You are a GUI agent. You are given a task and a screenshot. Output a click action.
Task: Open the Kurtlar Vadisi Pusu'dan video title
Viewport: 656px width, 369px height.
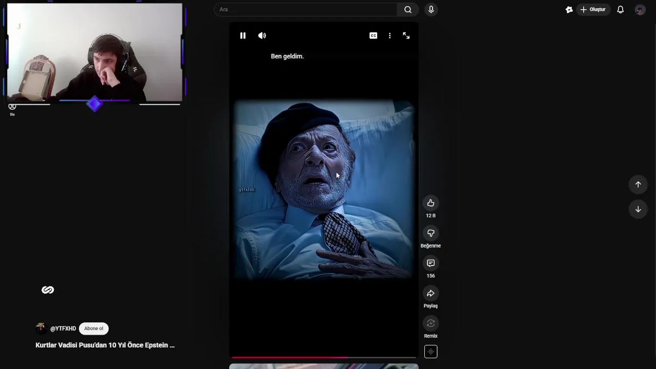point(105,345)
